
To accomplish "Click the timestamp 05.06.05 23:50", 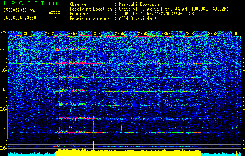I will (x=20, y=18).
